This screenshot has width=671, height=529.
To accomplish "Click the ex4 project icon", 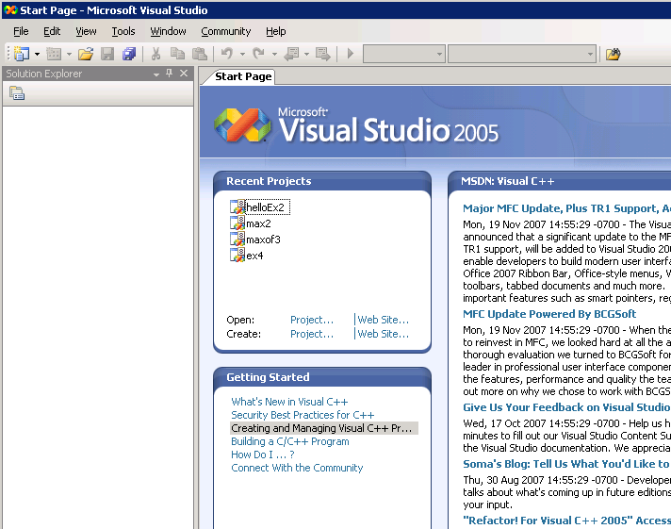I will [x=237, y=255].
